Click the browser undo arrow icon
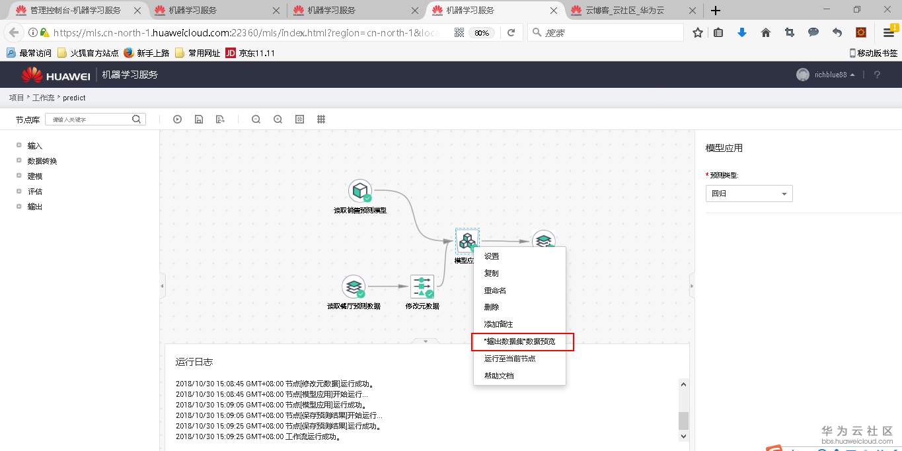The height and width of the screenshot is (451, 902). [x=837, y=32]
